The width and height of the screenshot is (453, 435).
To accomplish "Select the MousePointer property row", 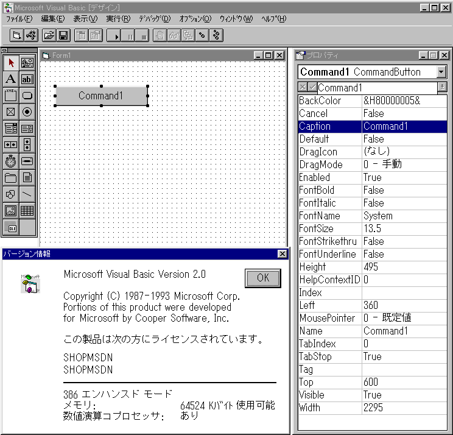I will click(373, 318).
